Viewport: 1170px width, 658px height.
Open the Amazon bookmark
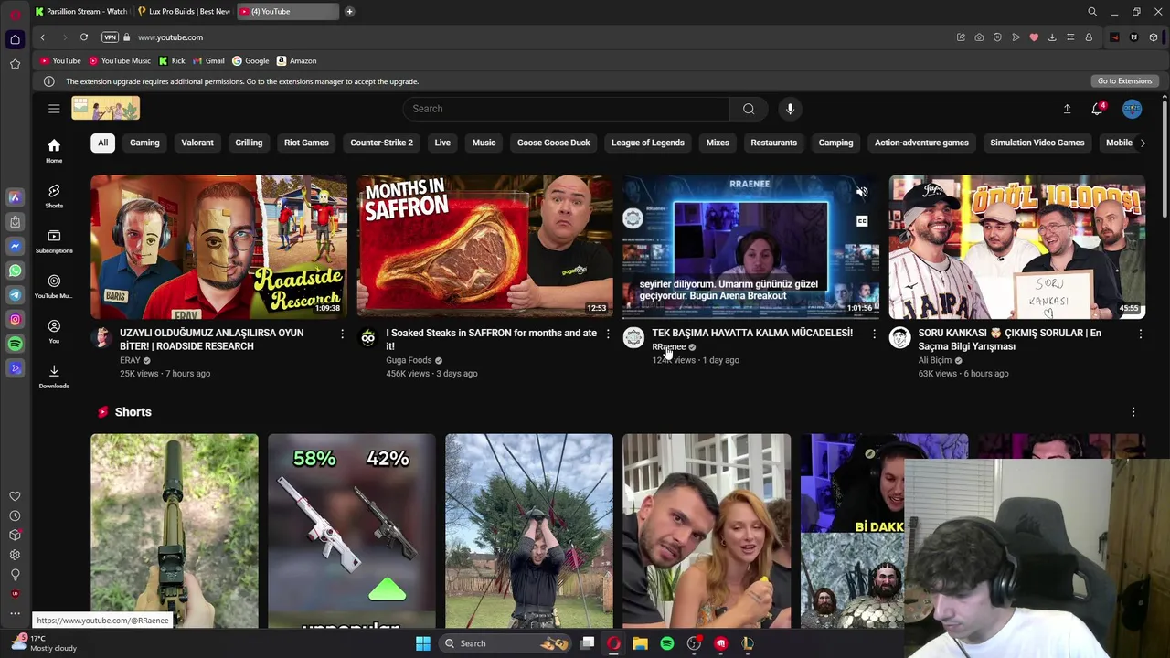pyautogui.click(x=296, y=61)
